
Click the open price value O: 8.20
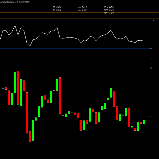[x=57, y=7]
